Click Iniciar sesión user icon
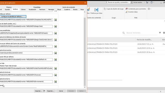165x93 pixels. click(132, 2)
